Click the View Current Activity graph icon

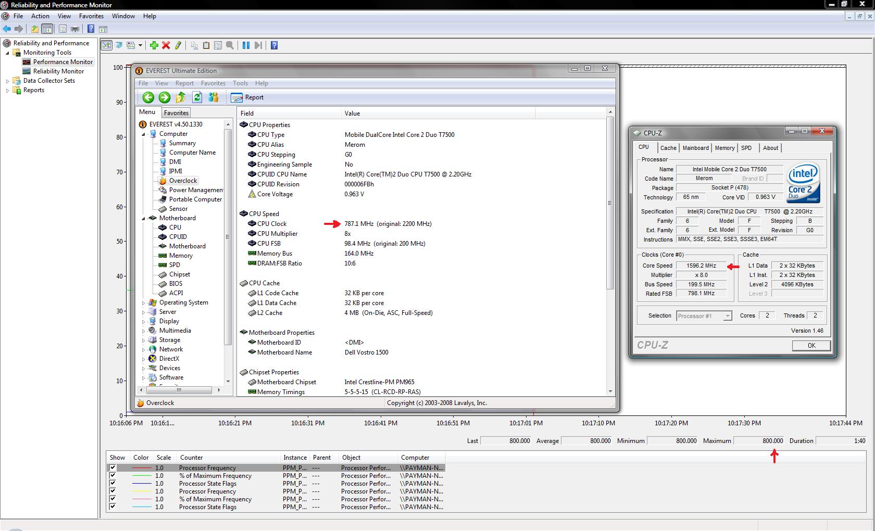106,45
